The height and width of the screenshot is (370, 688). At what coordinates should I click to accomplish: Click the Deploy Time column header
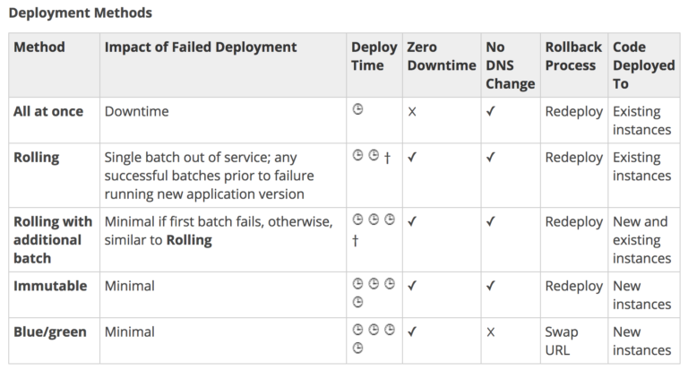click(x=374, y=56)
